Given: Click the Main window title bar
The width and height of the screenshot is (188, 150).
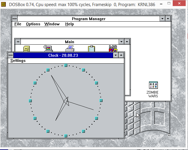Looking at the screenshot, I should [70, 42].
